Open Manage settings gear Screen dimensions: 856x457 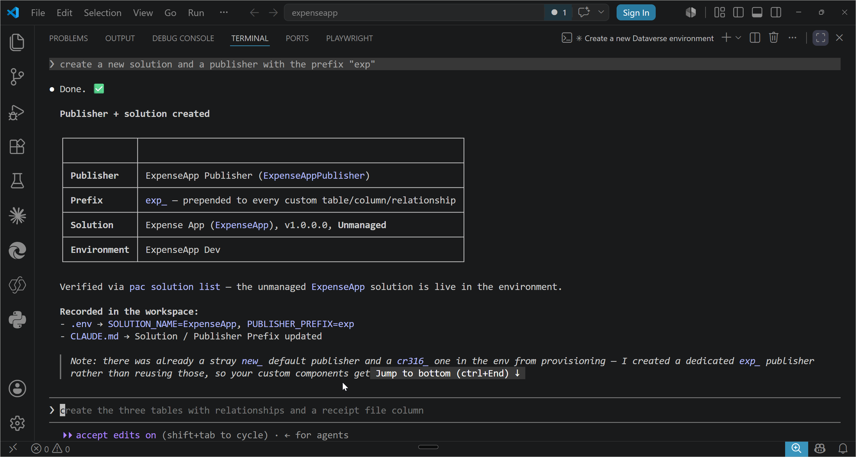17,423
